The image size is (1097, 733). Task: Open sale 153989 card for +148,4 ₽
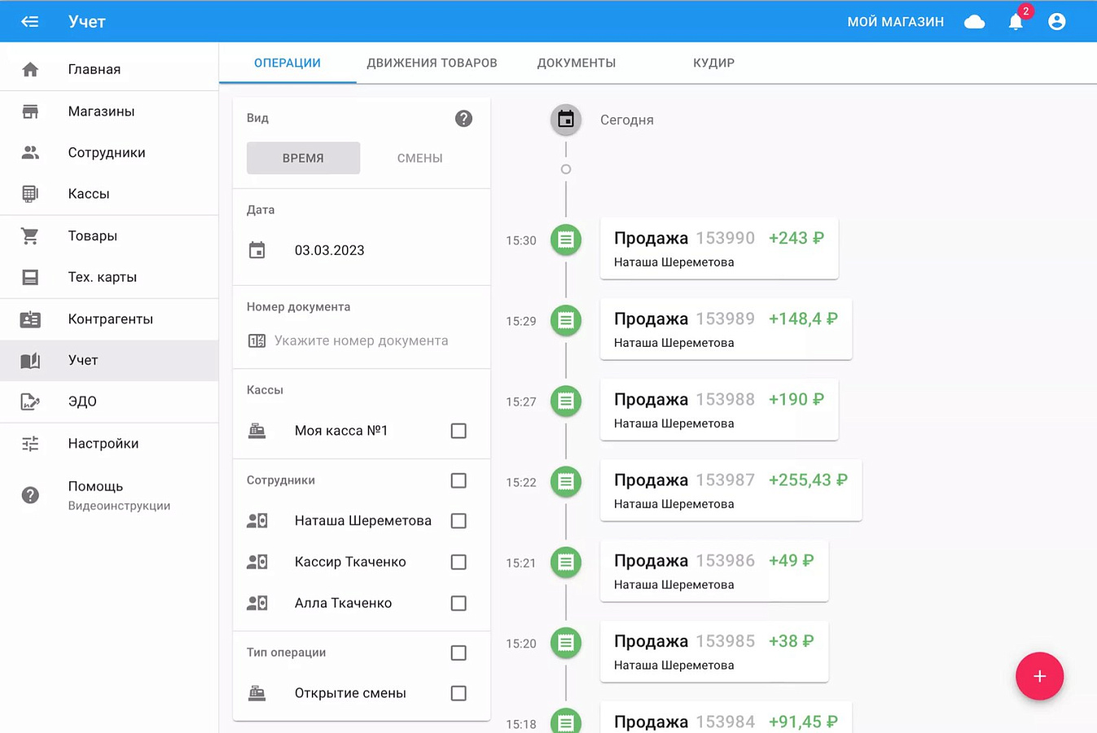click(x=726, y=329)
